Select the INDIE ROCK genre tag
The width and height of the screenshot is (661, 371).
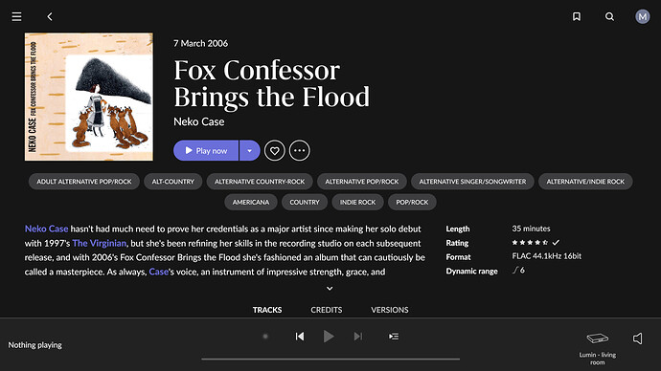(357, 203)
